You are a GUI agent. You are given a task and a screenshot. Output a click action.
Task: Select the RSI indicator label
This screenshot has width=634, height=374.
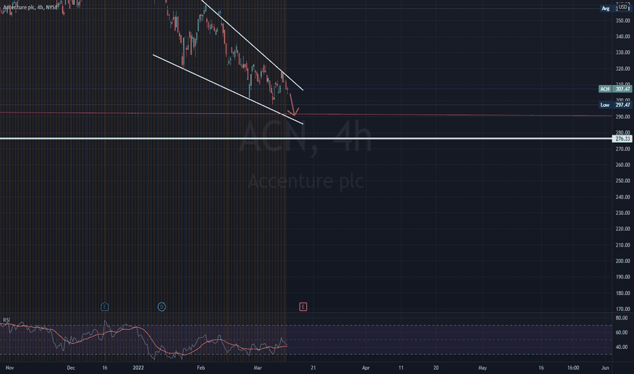pos(7,320)
